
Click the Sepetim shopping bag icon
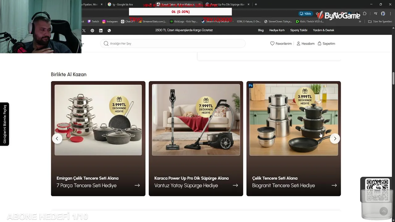pyautogui.click(x=319, y=43)
